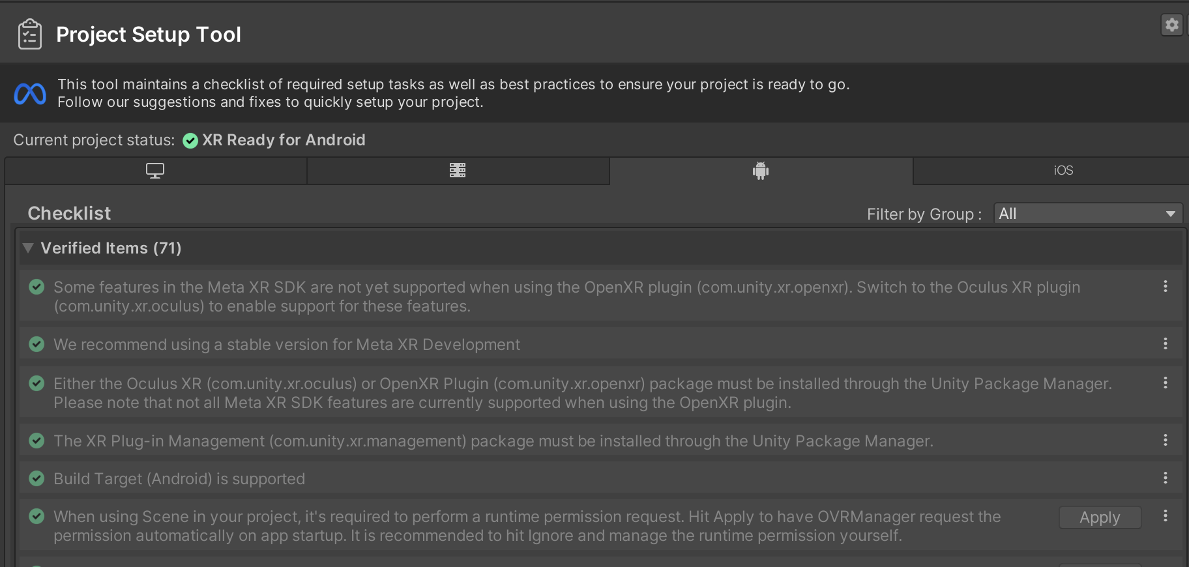Click check icon for Scene runtime permission item
The image size is (1189, 567).
click(x=37, y=516)
